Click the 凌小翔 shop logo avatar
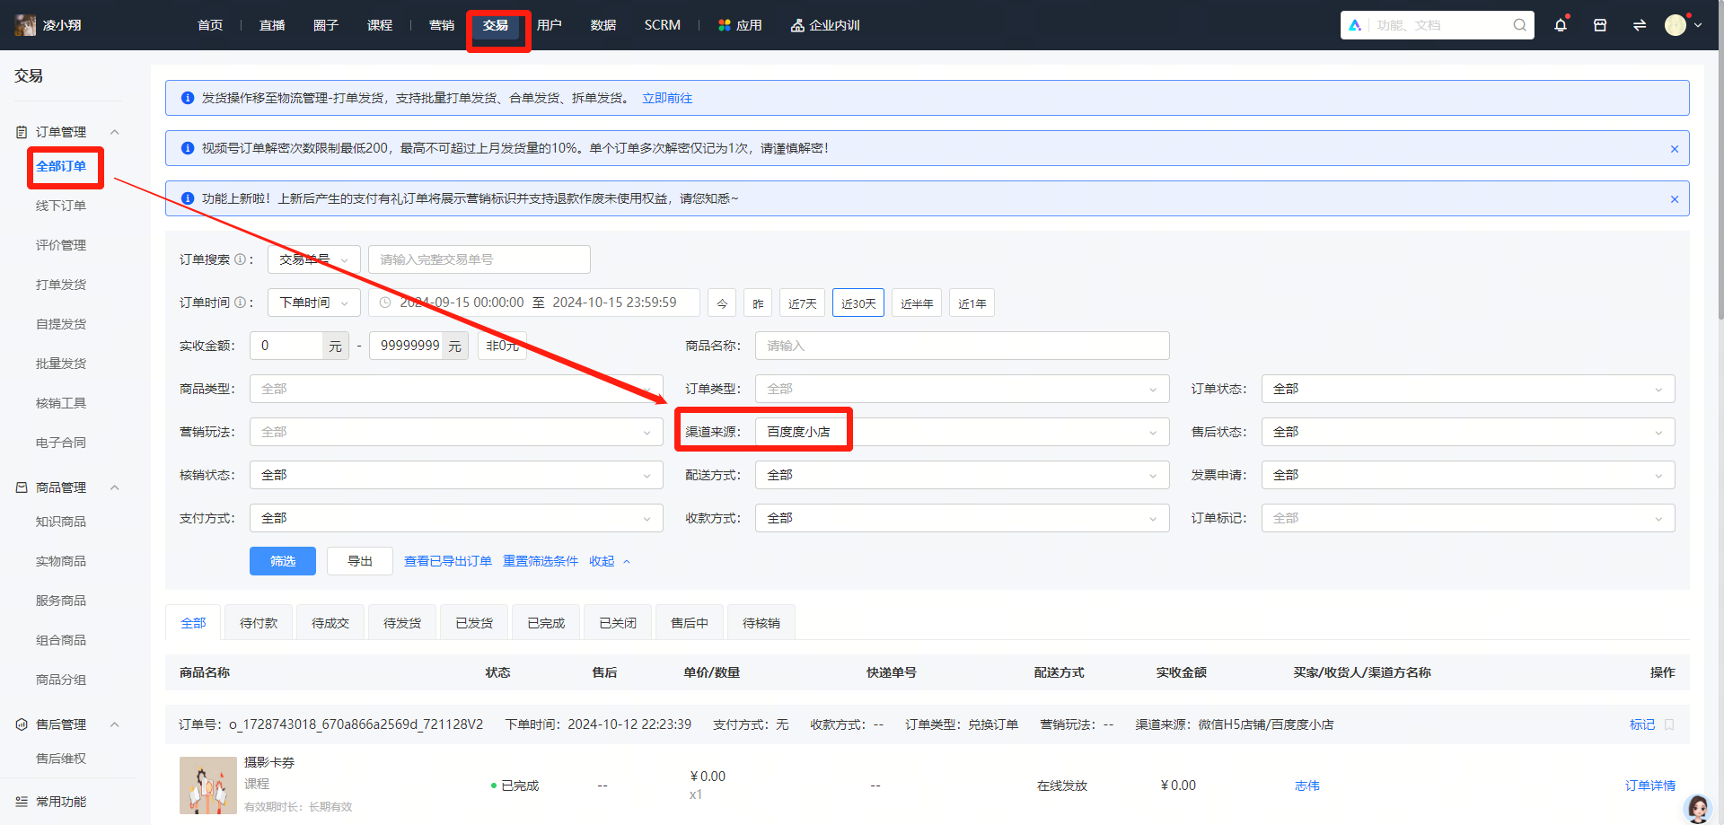Viewport: 1724px width, 825px height. click(x=25, y=25)
